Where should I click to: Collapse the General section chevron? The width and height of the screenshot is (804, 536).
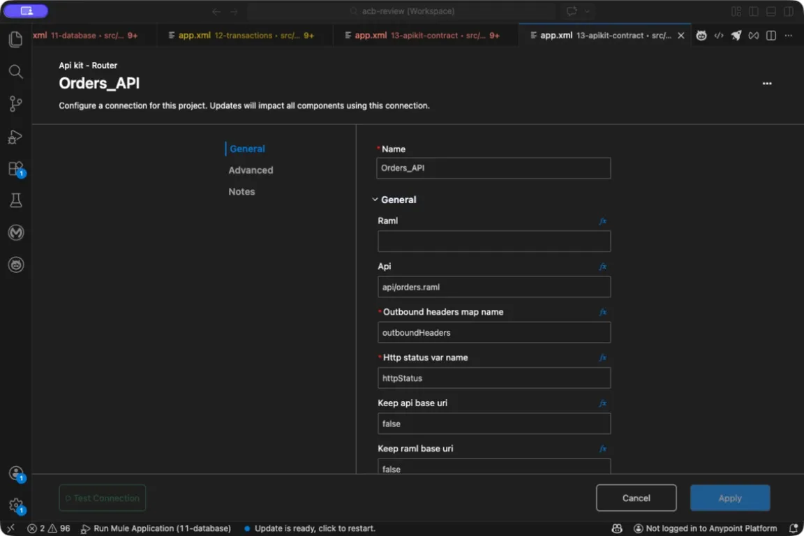click(375, 200)
